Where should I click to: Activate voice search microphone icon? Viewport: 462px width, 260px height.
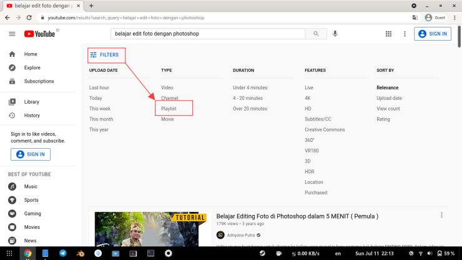point(335,34)
